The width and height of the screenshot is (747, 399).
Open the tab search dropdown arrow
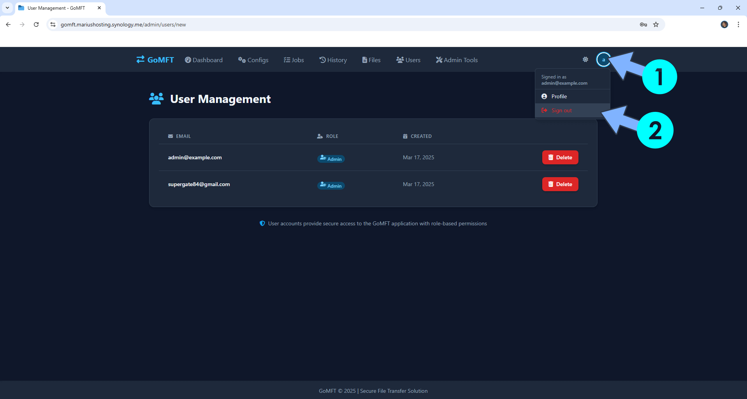(x=7, y=8)
